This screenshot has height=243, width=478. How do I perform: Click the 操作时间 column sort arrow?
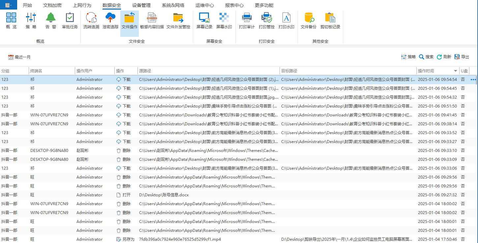pos(456,71)
